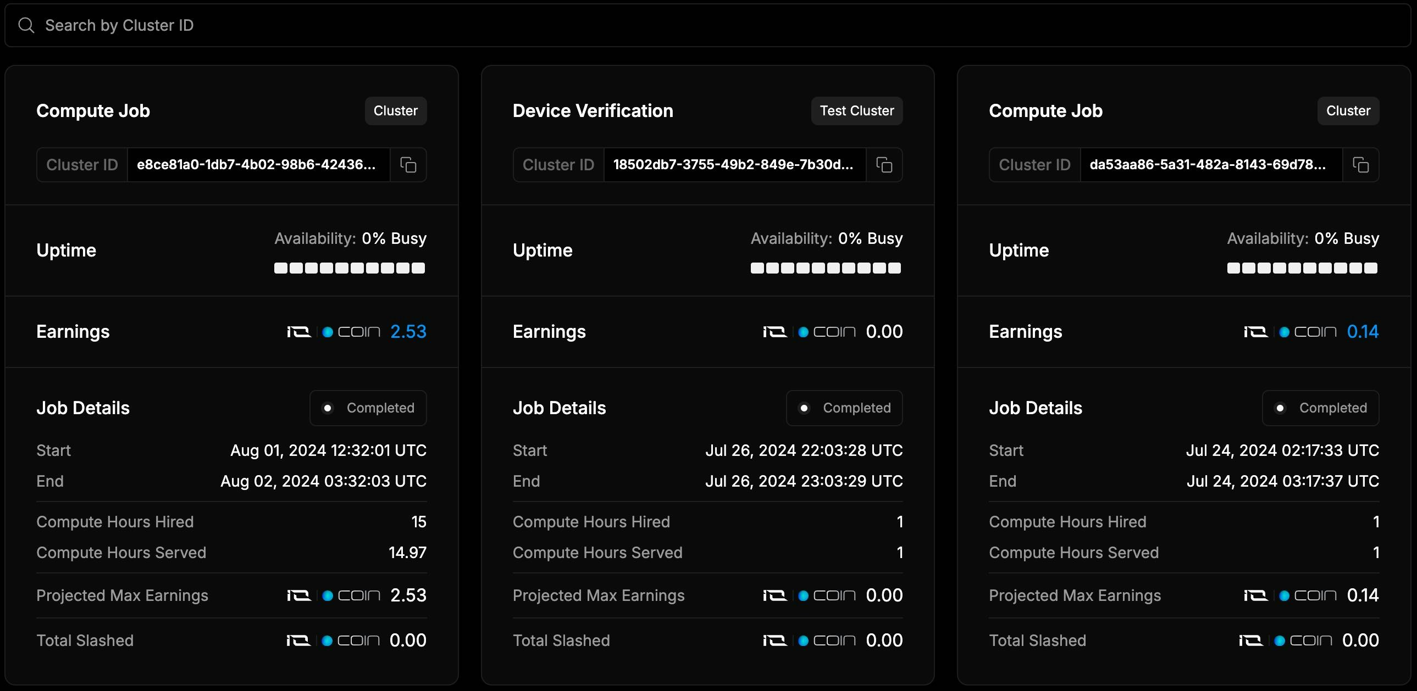Screen dimensions: 1417x691
Task: Copy cluster ID starting with e8ce81a0
Action: pyautogui.click(x=408, y=165)
